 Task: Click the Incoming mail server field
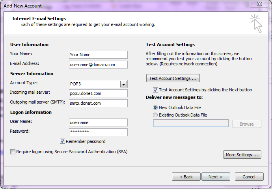pos(98,93)
